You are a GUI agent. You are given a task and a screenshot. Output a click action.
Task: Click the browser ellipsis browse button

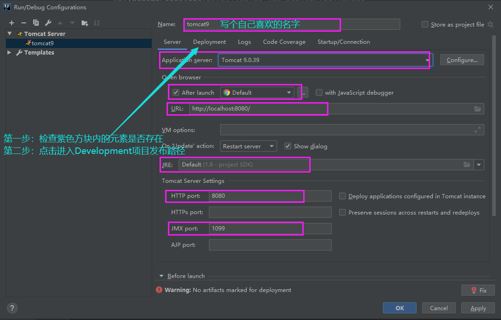(x=303, y=93)
